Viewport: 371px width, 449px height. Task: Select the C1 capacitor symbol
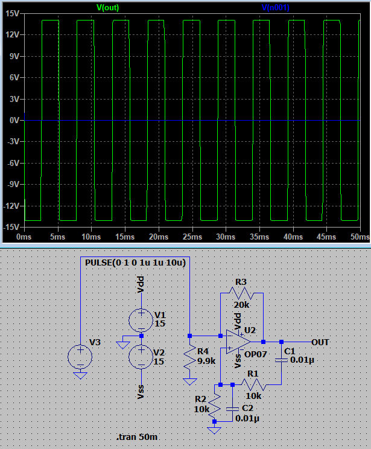click(x=281, y=360)
